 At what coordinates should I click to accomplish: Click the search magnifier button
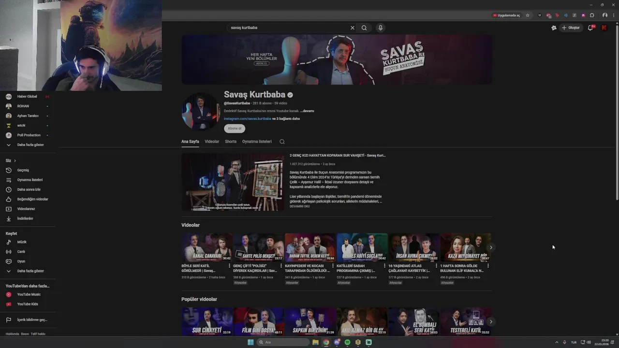pyautogui.click(x=364, y=28)
